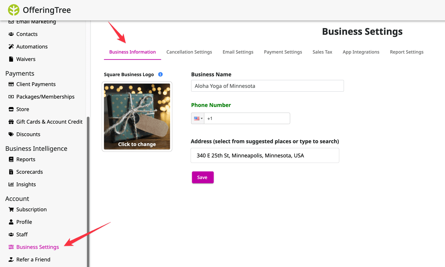Click the OfferingTree leaf logo icon
The height and width of the screenshot is (267, 445).
[x=14, y=10]
